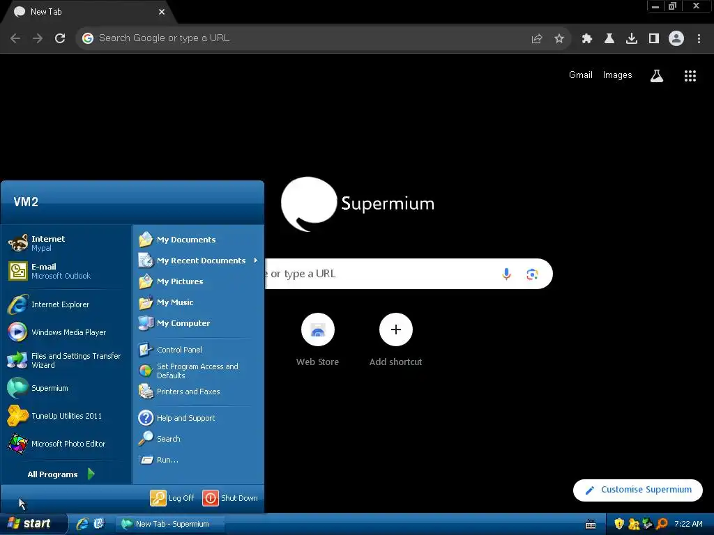Open the Google apps grid
The image size is (714, 535).
click(x=690, y=75)
